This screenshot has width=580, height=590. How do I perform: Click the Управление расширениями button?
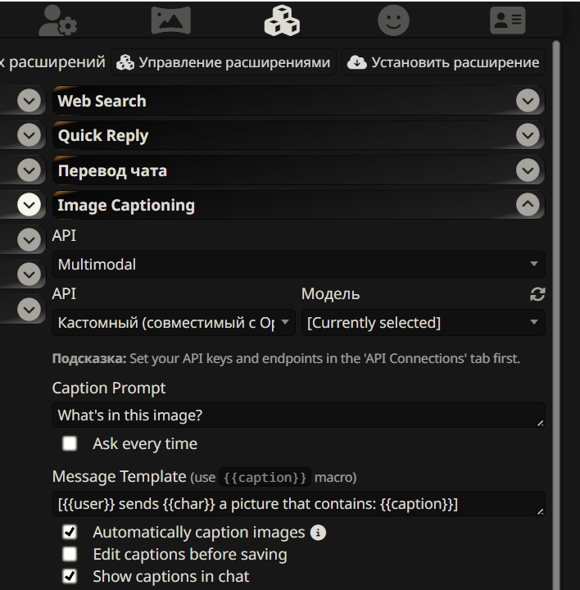coord(224,62)
